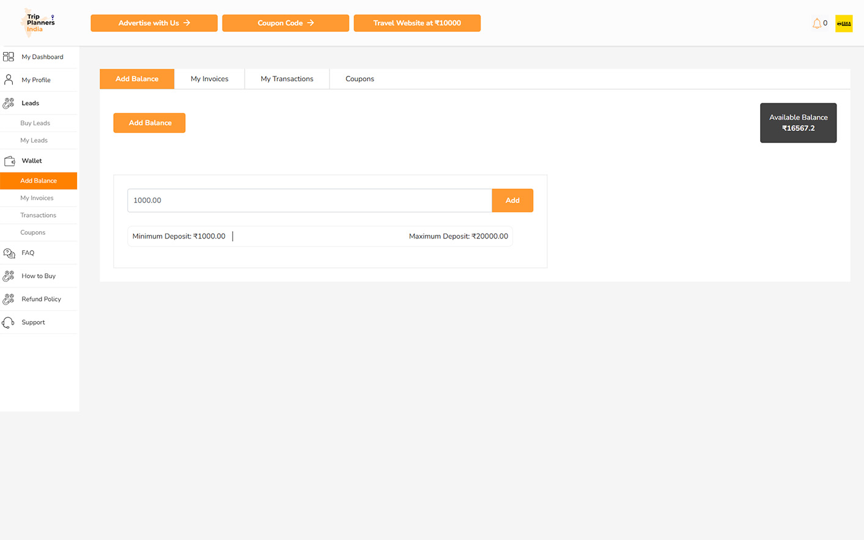Click the My Profile person icon
The width and height of the screenshot is (864, 540).
click(9, 80)
